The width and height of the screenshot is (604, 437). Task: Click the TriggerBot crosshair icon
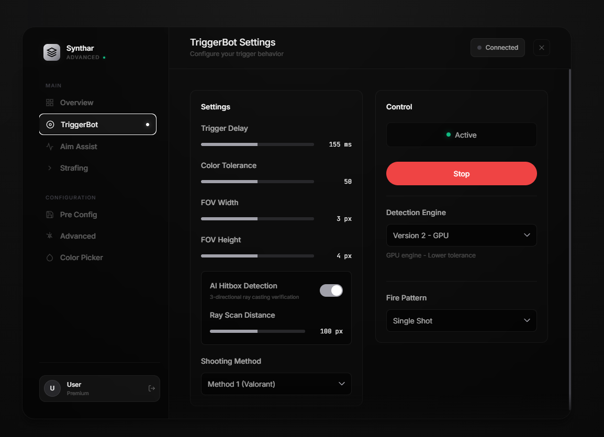coord(51,124)
